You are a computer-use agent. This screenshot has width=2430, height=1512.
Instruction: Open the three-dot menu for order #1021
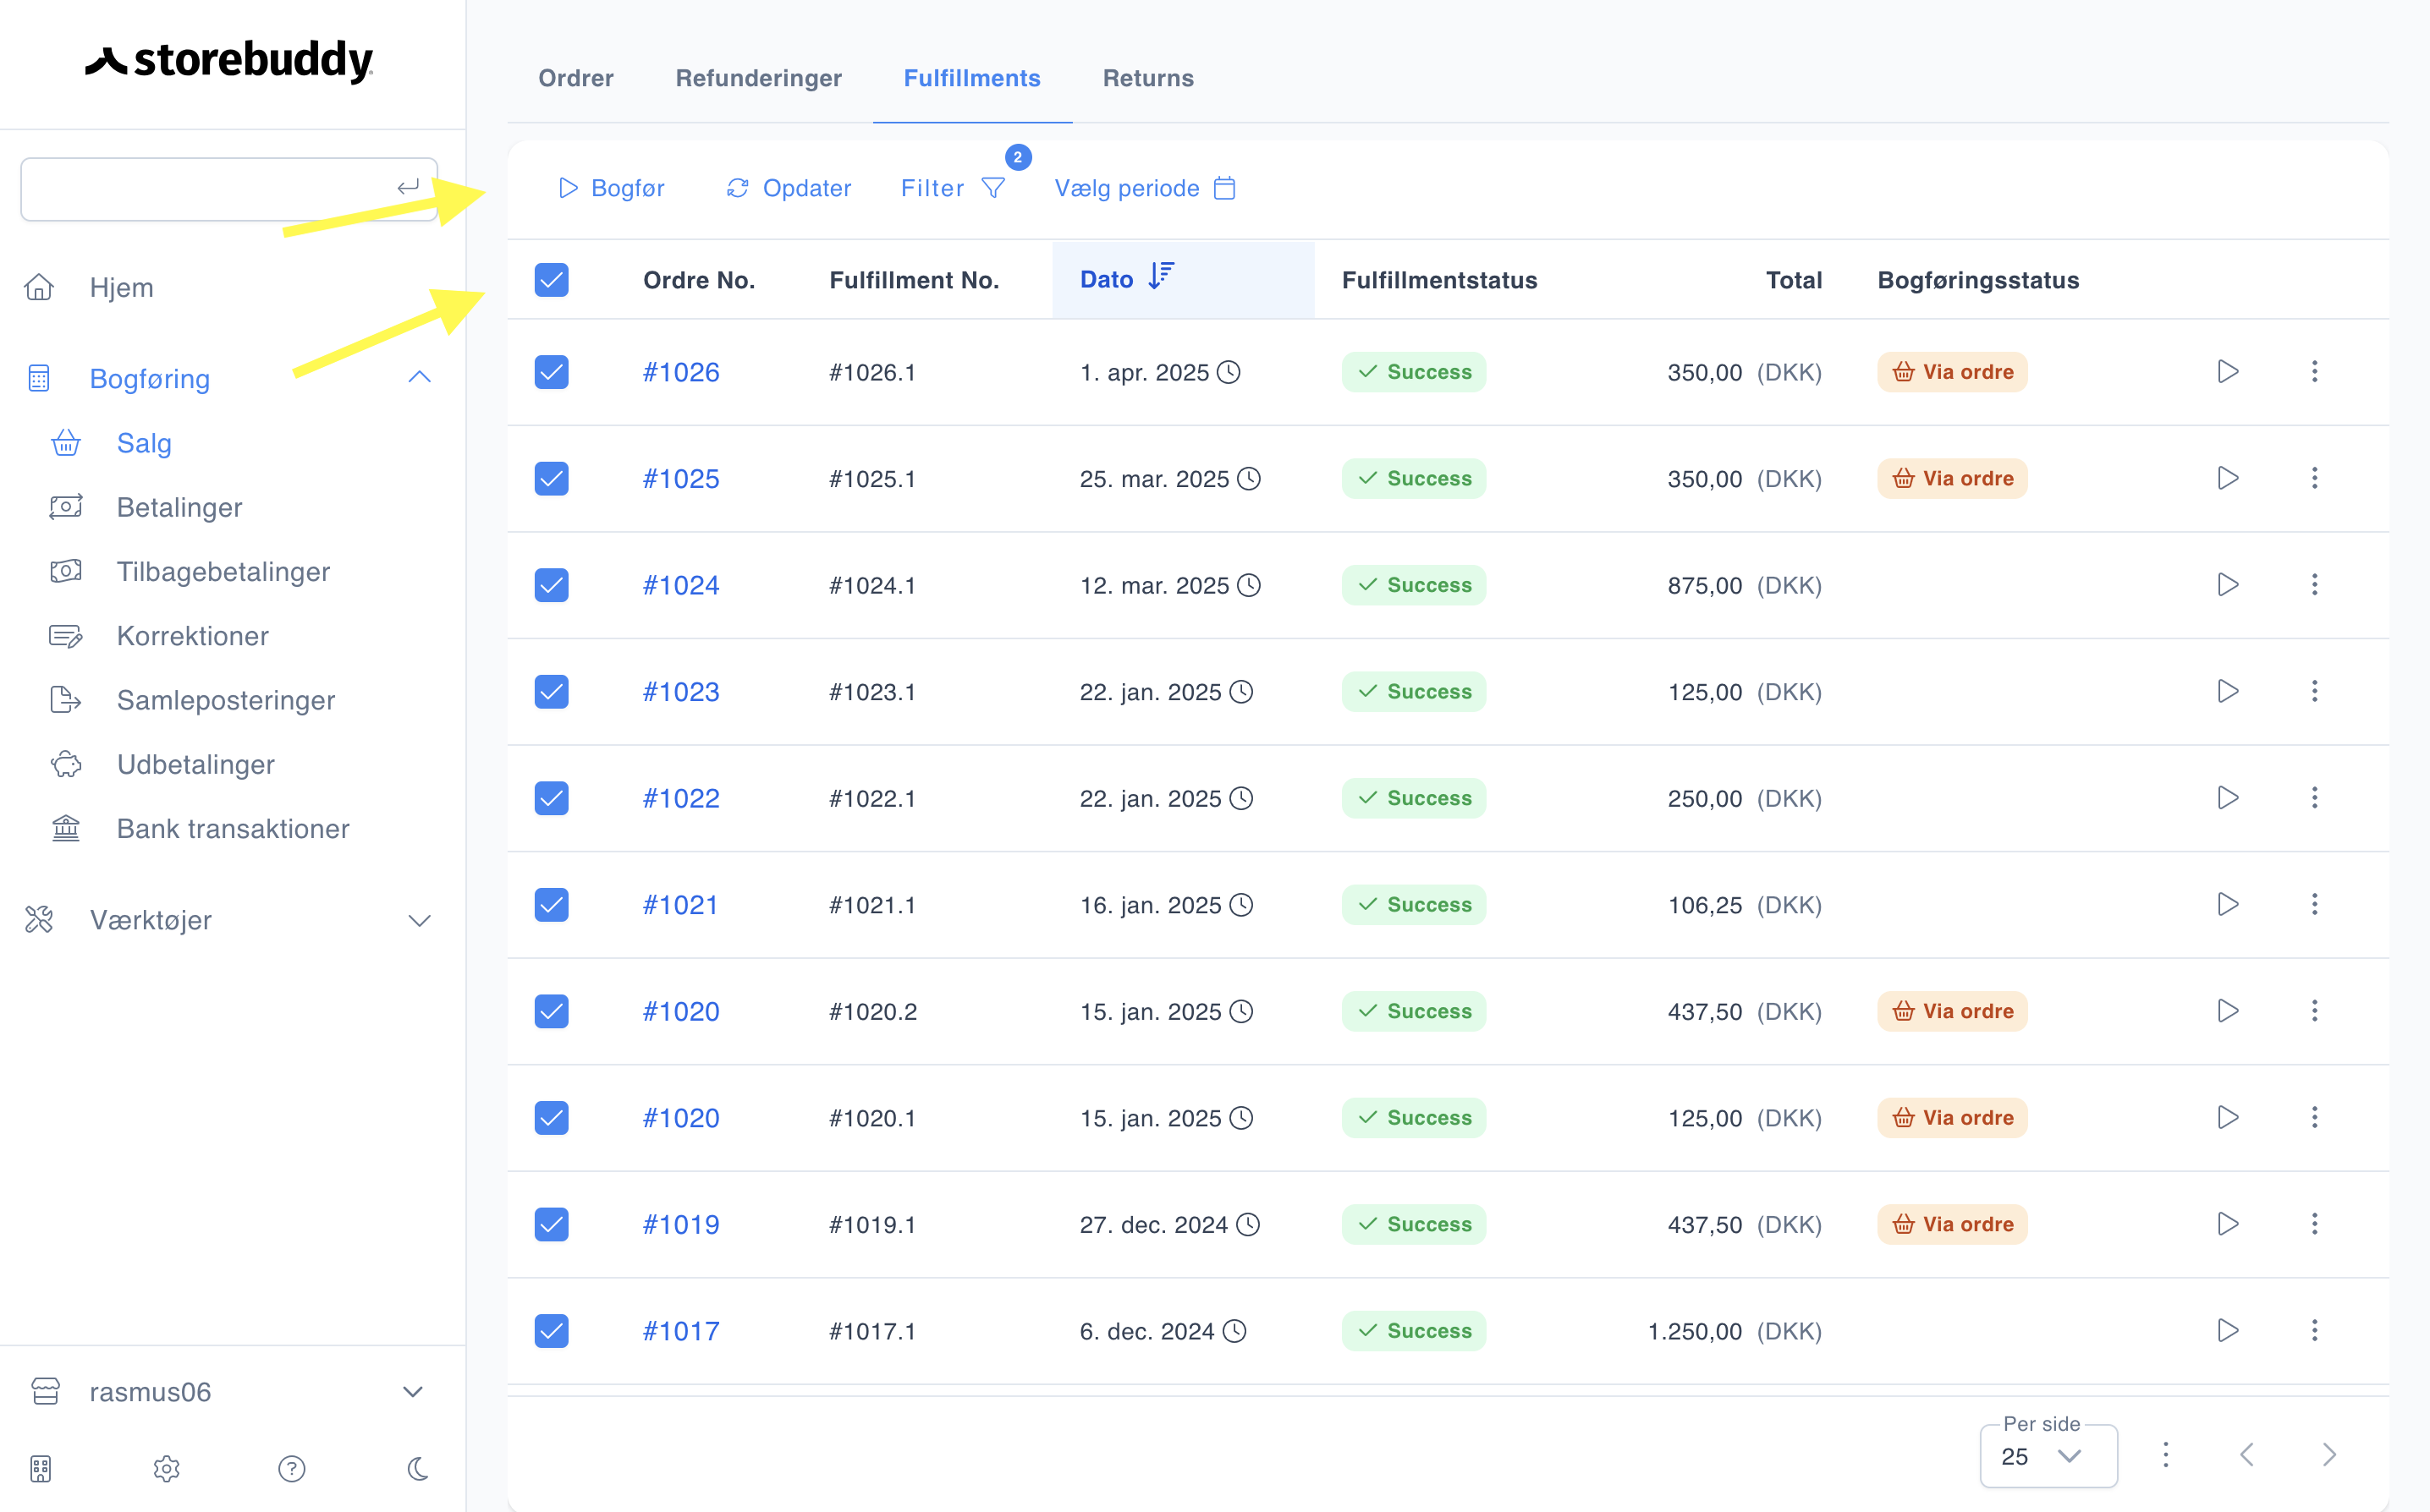pos(2314,904)
